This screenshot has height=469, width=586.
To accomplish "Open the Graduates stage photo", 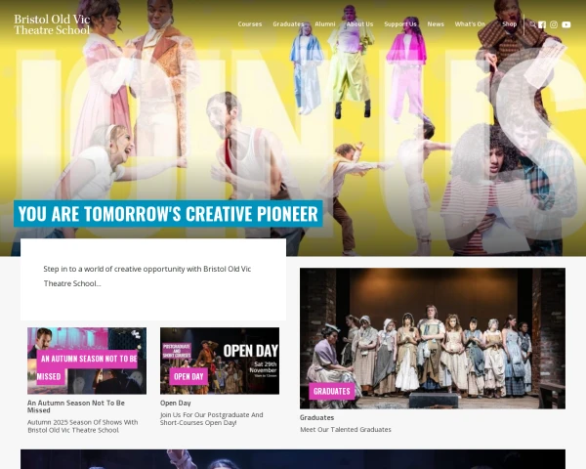I will 433,338.
